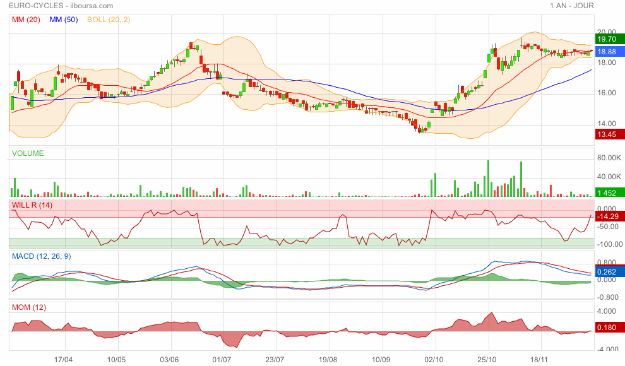Click the 17/04 date axis label
The image size is (625, 366).
coord(64,360)
